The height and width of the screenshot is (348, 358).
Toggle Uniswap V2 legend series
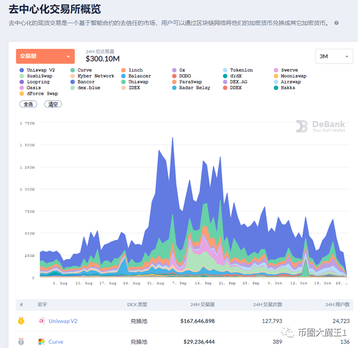pyautogui.click(x=37, y=70)
